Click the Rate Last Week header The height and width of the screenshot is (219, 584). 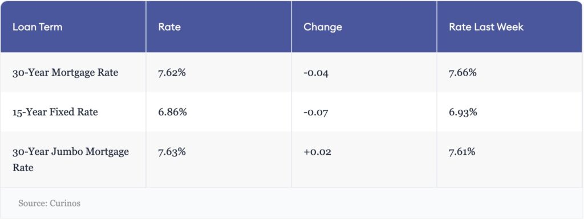tap(486, 27)
